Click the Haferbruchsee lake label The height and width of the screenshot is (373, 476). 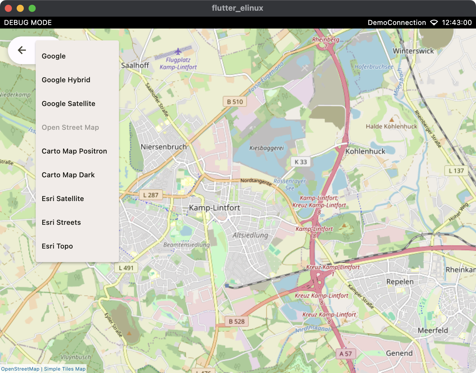374,67
